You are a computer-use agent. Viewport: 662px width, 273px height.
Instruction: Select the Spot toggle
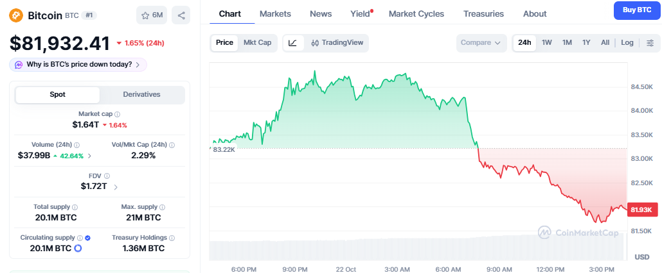[x=57, y=95]
